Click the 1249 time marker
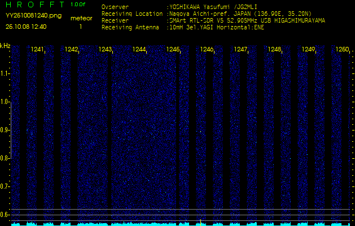355x226 pixels. pyautogui.click(x=308, y=50)
